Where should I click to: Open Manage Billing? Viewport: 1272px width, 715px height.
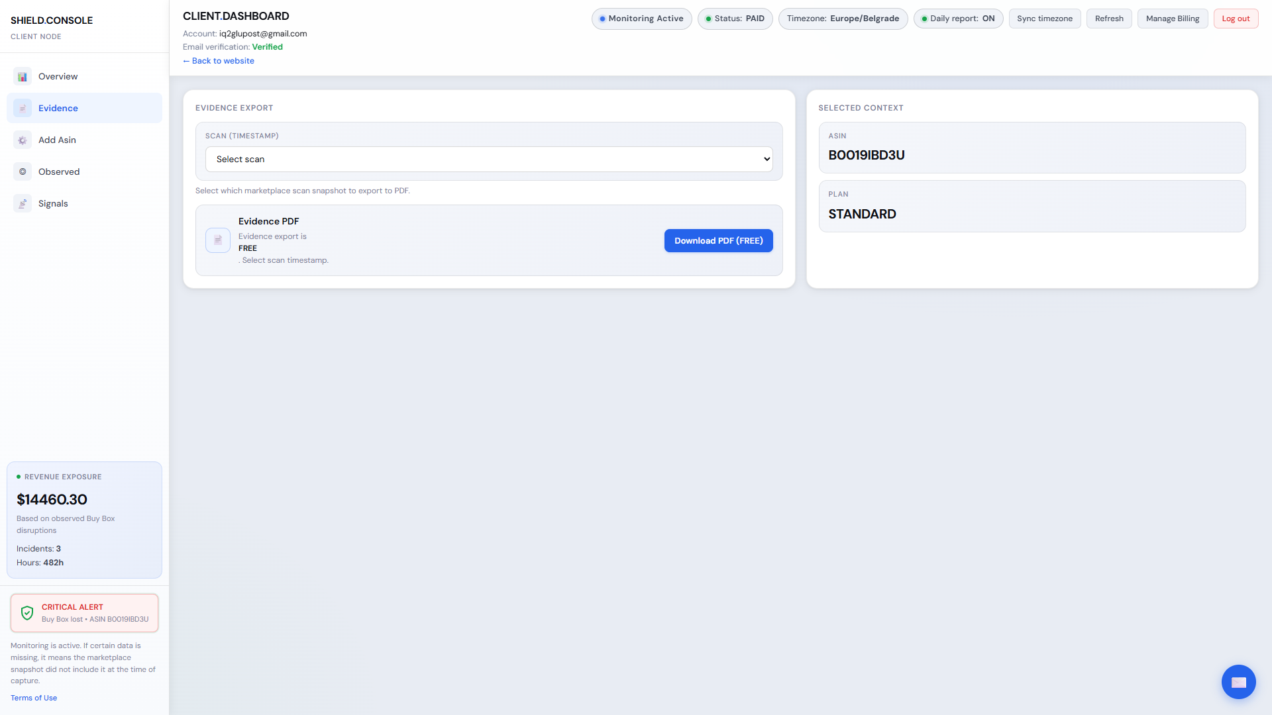[1172, 19]
